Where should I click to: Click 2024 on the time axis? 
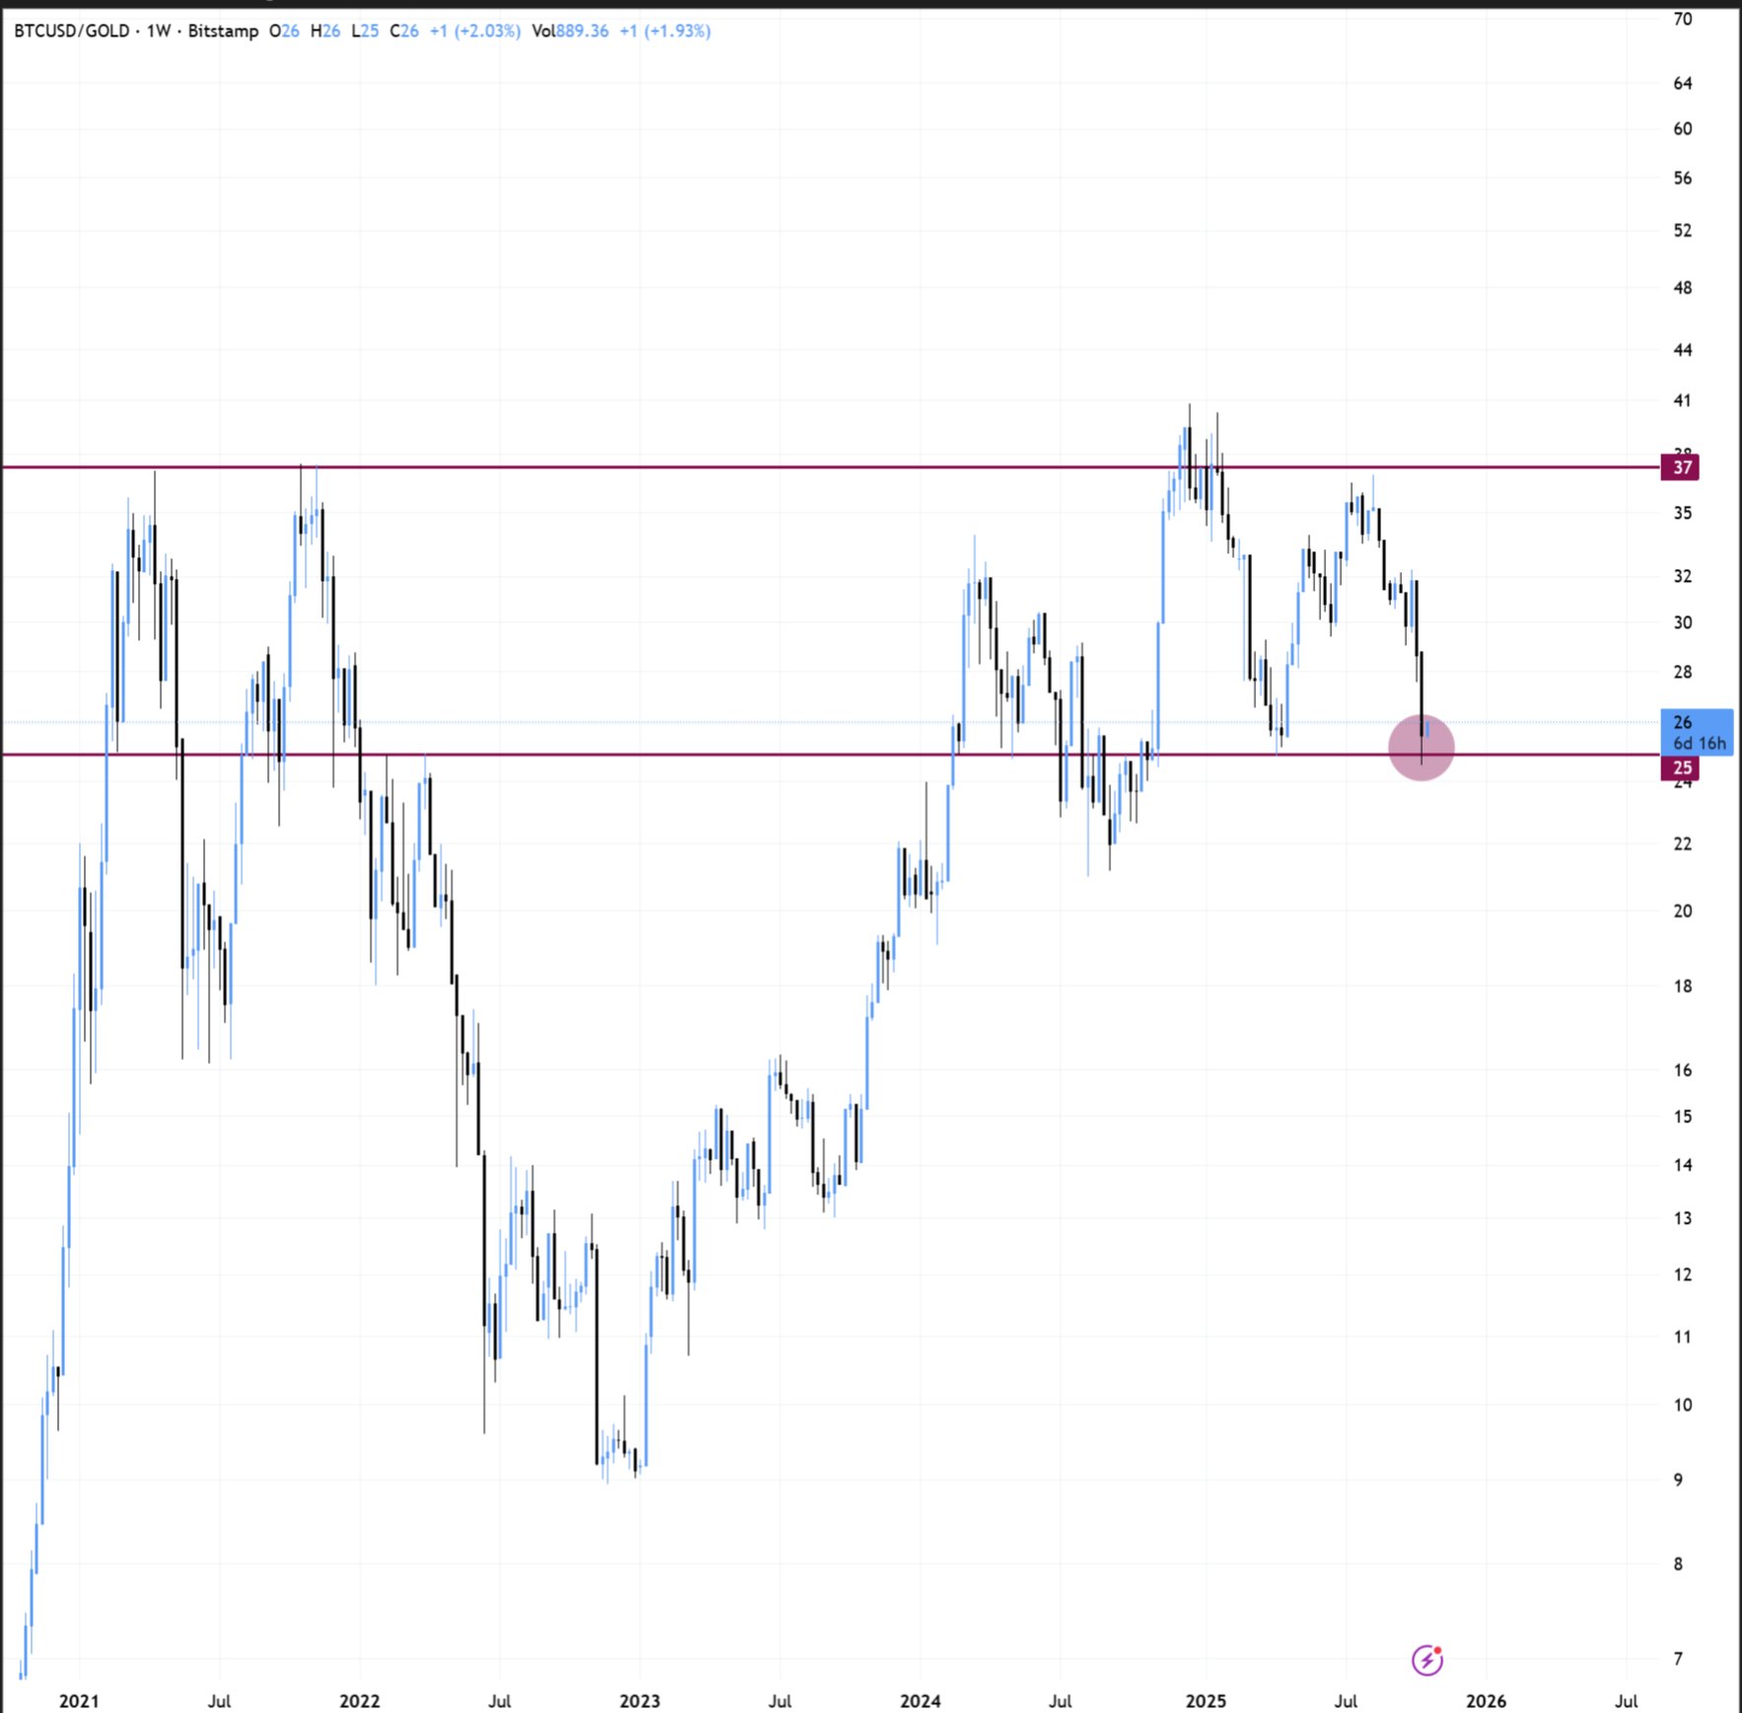pyautogui.click(x=920, y=1701)
